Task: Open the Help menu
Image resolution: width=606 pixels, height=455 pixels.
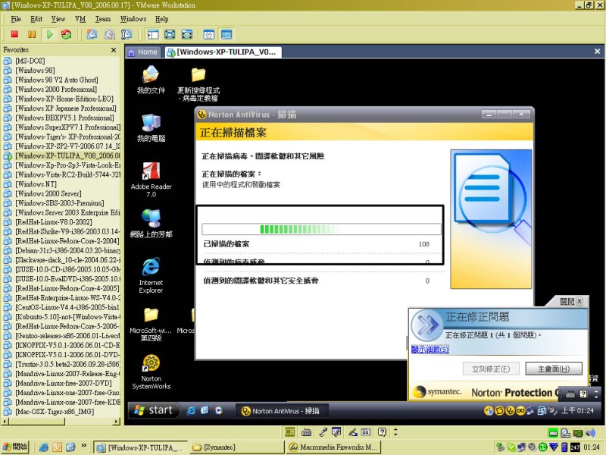Action: [161, 18]
